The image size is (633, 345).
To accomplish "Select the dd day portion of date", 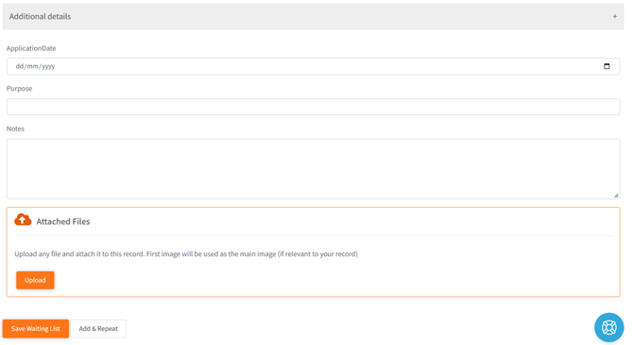I will (20, 66).
